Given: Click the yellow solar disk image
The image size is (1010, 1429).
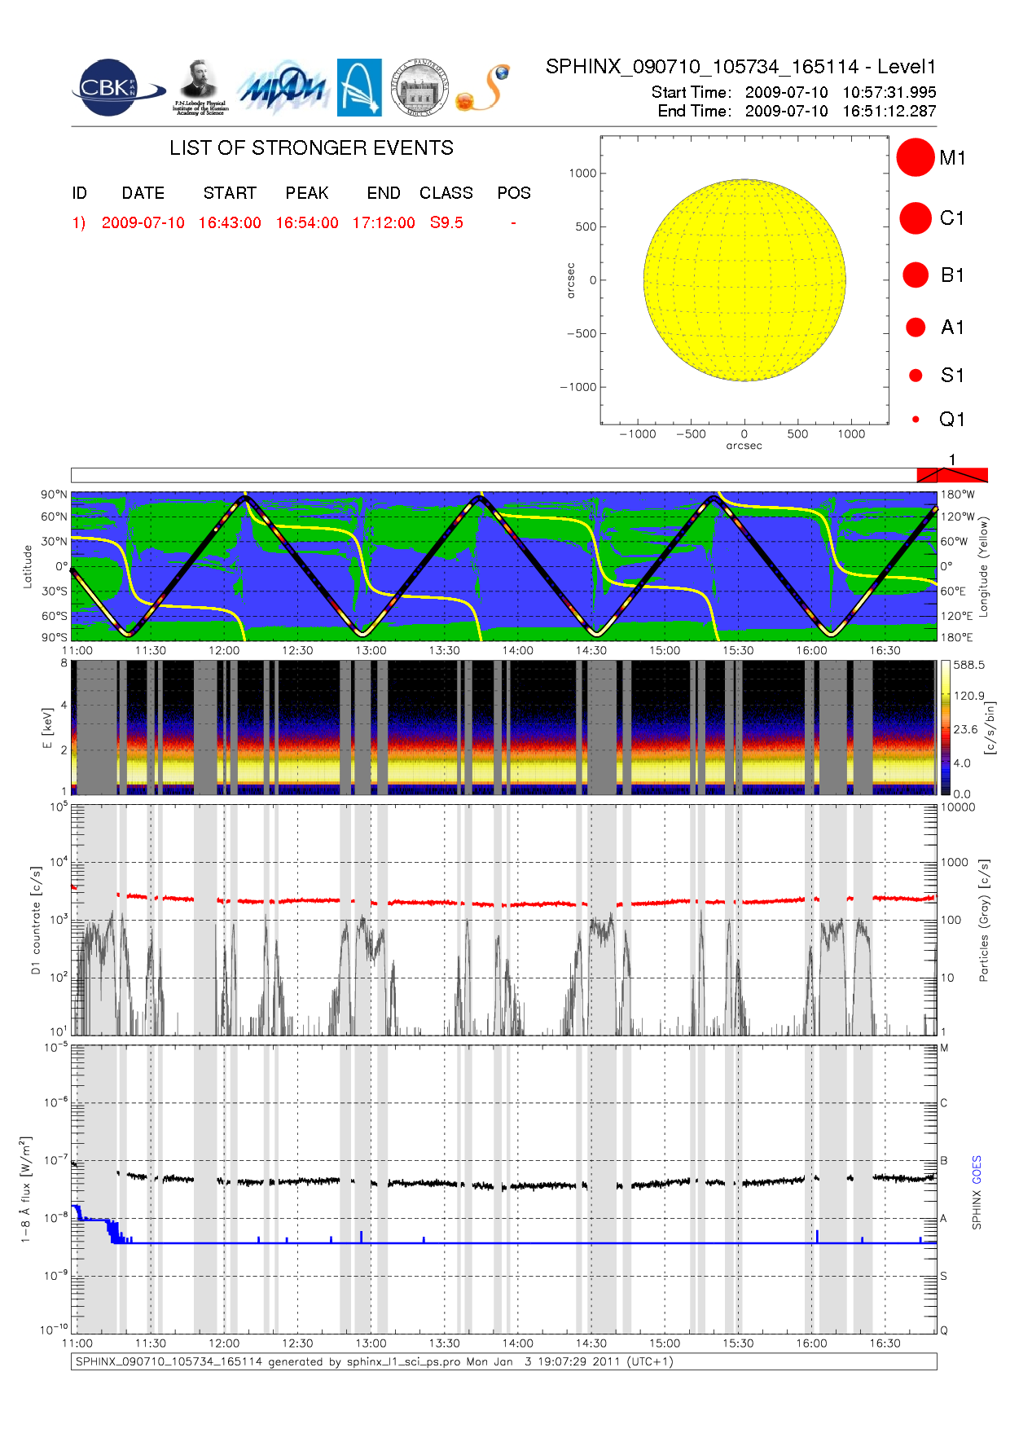Looking at the screenshot, I should coord(744,280).
